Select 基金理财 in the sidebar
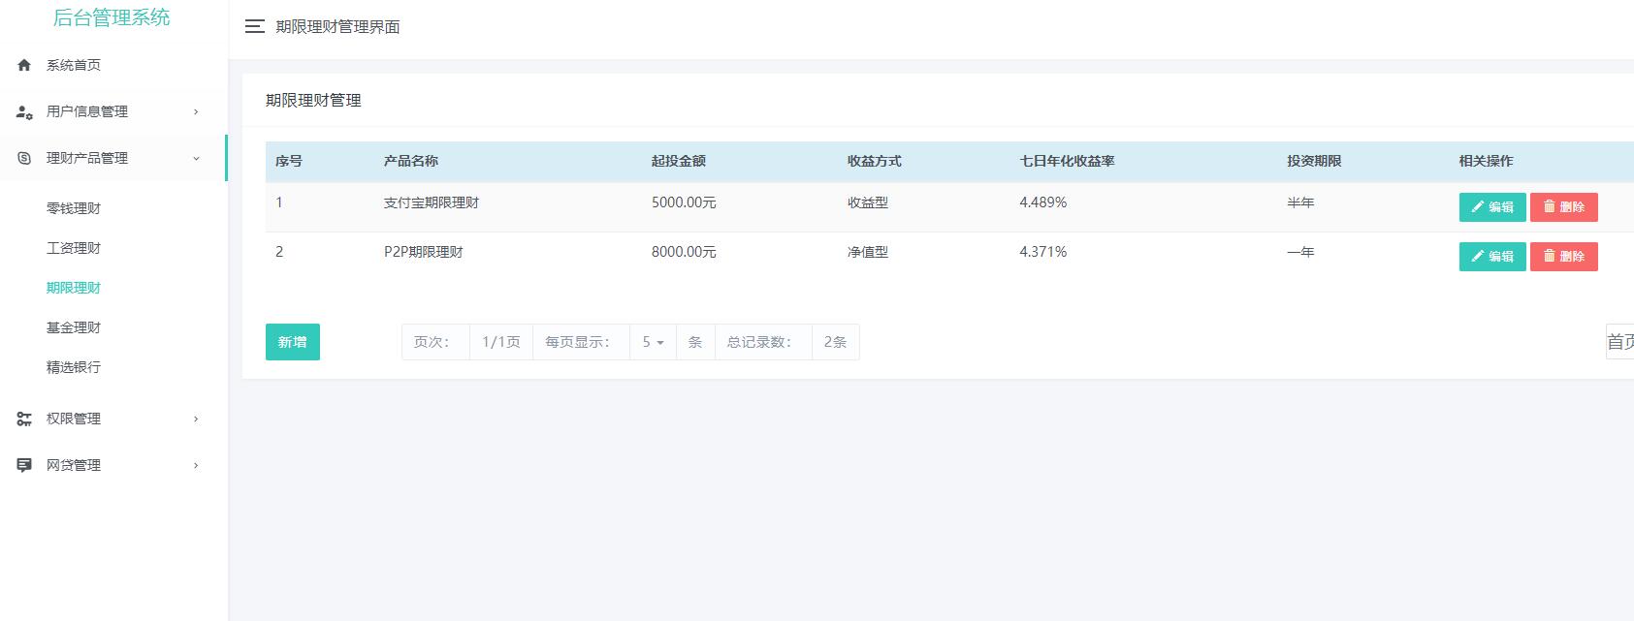The height and width of the screenshot is (621, 1634). [74, 327]
